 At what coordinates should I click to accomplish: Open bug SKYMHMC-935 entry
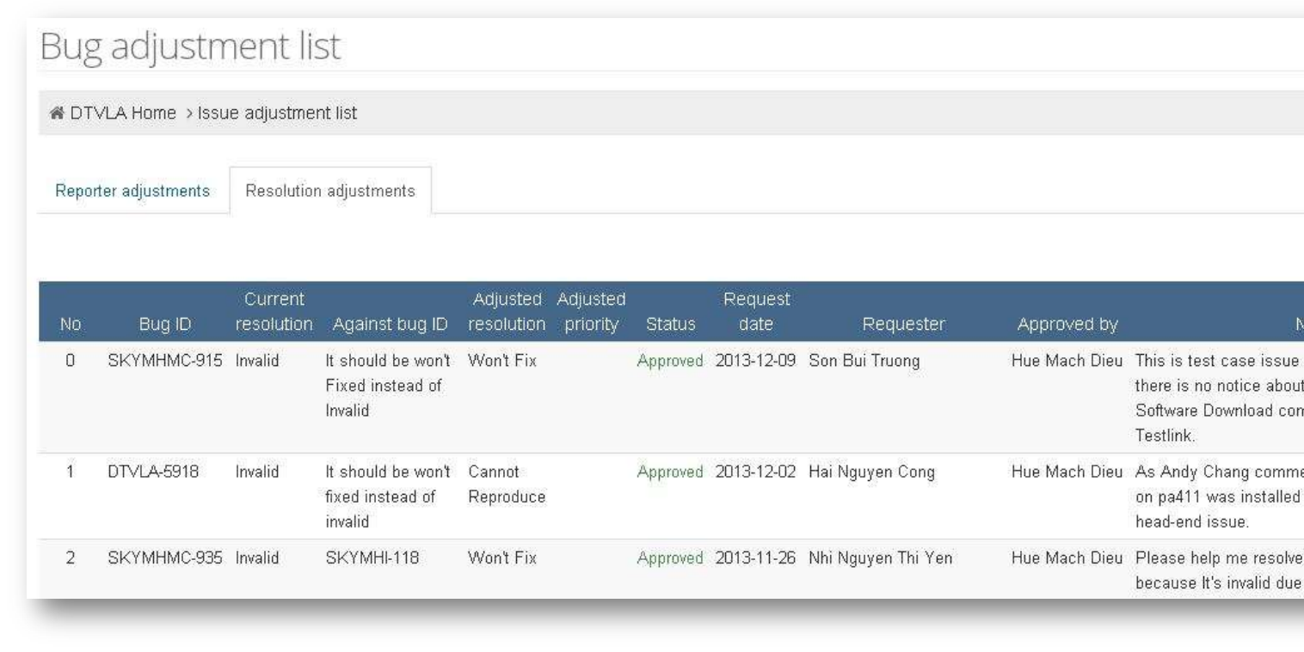(165, 558)
